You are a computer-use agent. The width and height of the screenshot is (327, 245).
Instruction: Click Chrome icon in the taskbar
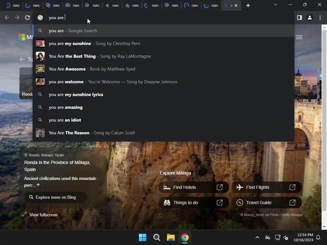pos(185,237)
